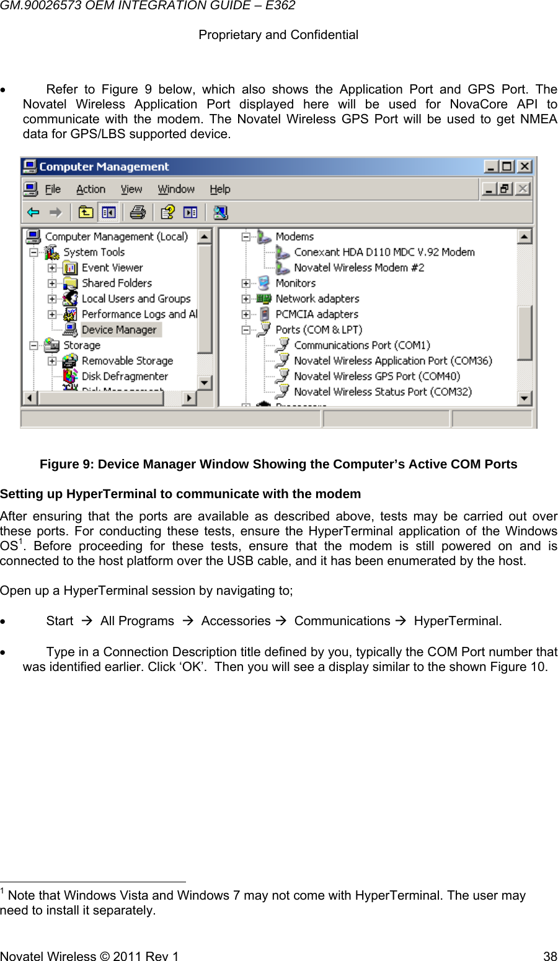The height and width of the screenshot is (961, 558).
Task: Select Conexant HDA D110 MDC V.92 Modem
Action: tap(384, 252)
